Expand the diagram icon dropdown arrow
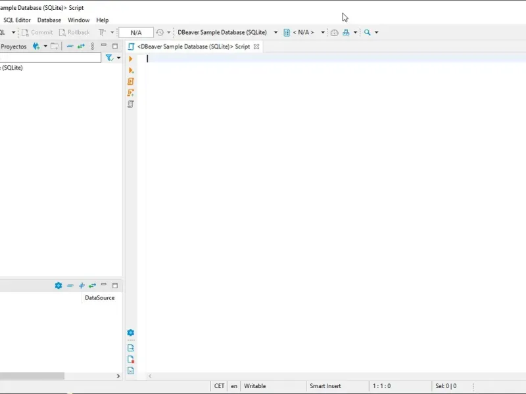Viewport: 526px width, 394px height. (x=355, y=32)
